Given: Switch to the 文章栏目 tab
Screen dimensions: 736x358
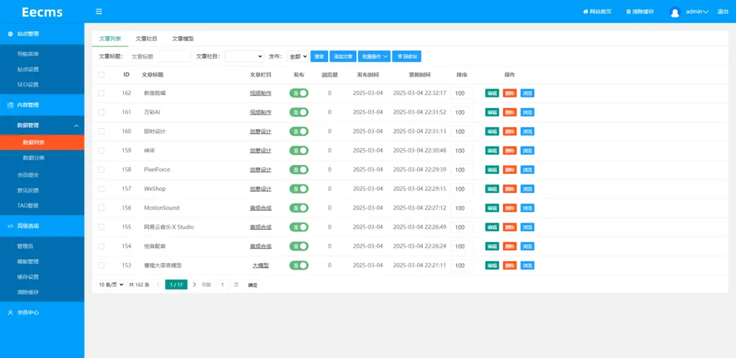Looking at the screenshot, I should [x=147, y=38].
